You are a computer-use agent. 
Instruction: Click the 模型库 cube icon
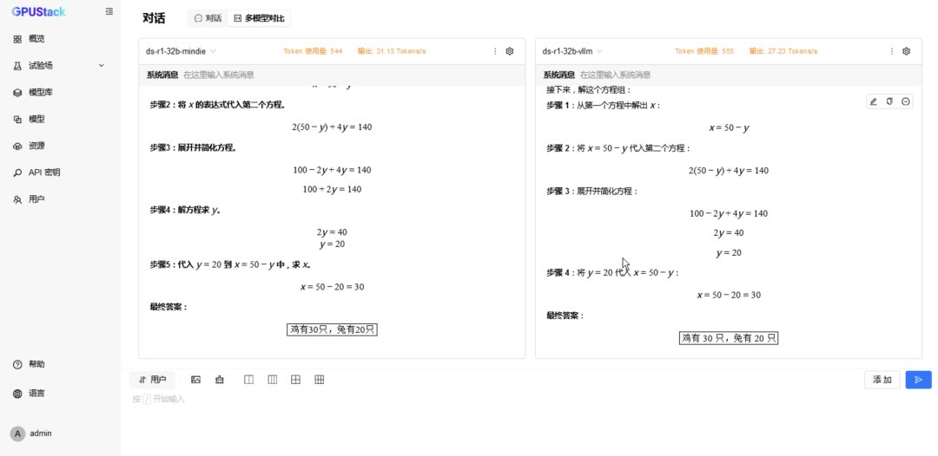pyautogui.click(x=17, y=93)
